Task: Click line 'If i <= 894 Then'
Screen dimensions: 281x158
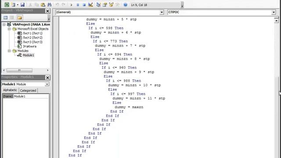Action: [x=115, y=54]
